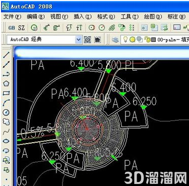Viewport: 189px width, 186px height.
Task: Select the Circle draw tool
Action: pyautogui.click(x=6, y=112)
